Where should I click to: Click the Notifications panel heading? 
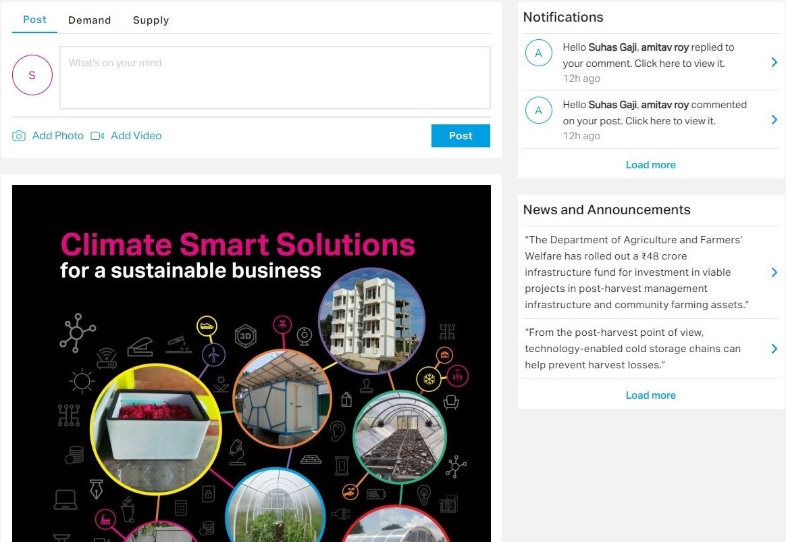pos(563,17)
